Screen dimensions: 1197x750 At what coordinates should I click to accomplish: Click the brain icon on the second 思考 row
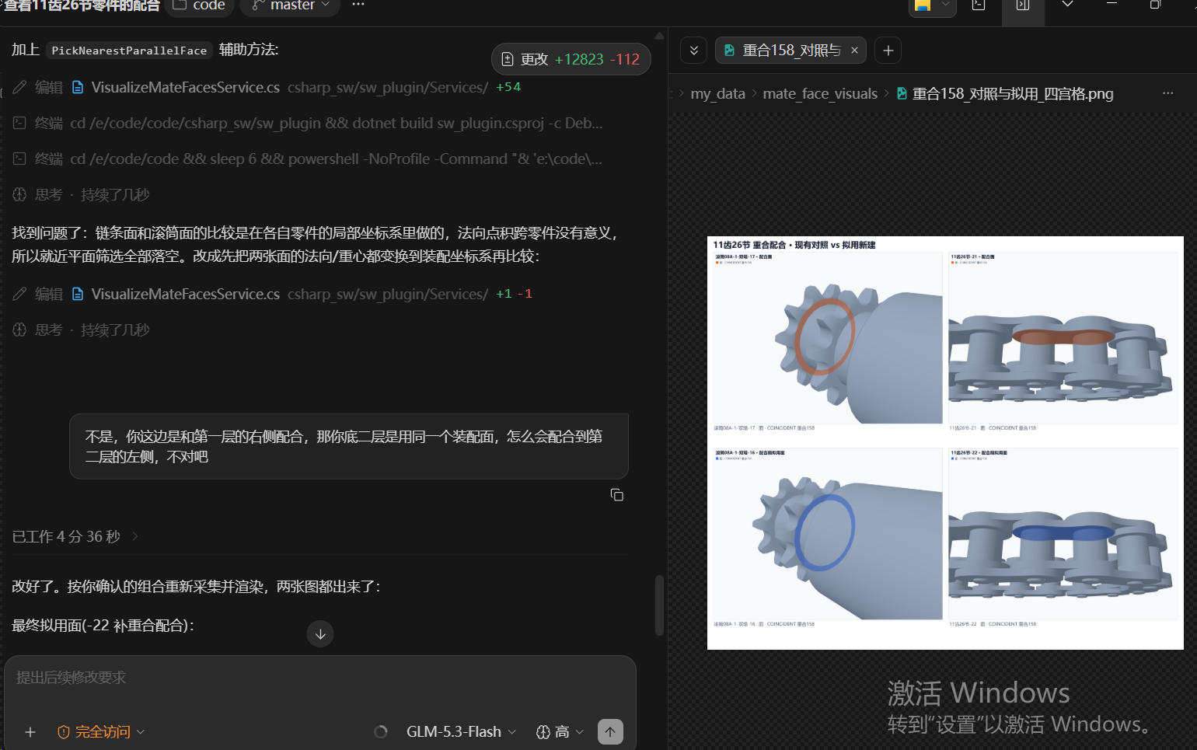point(19,330)
